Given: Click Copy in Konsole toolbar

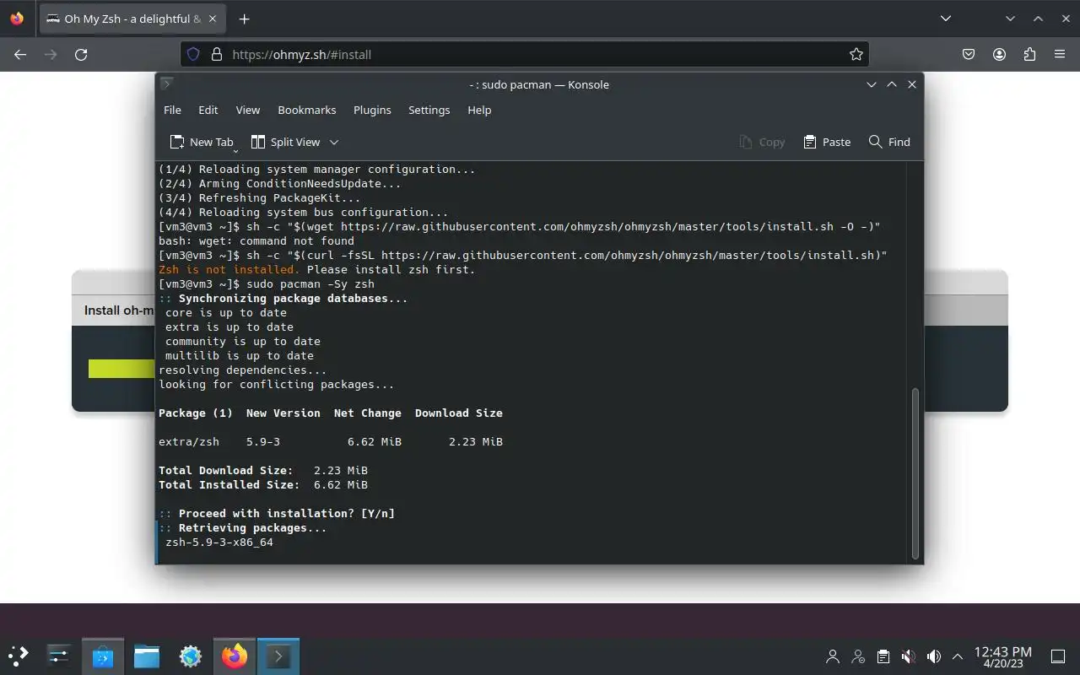Looking at the screenshot, I should click(x=762, y=142).
